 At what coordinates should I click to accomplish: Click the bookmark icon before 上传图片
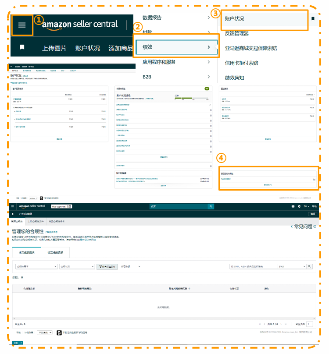[22, 47]
